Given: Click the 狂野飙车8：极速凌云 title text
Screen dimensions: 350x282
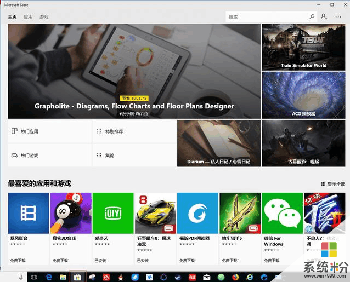Looking at the screenshot, I should (x=154, y=241).
